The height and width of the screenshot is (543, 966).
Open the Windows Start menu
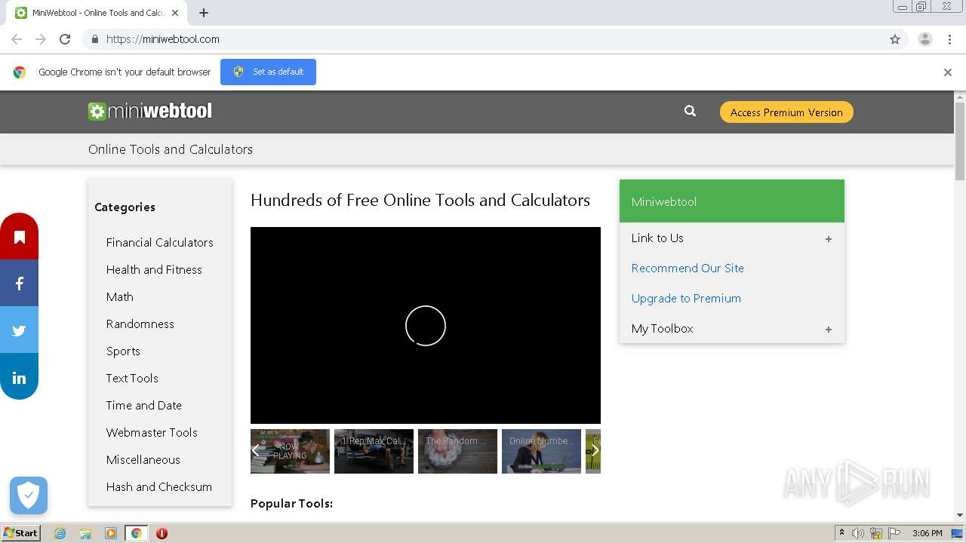pyautogui.click(x=20, y=533)
